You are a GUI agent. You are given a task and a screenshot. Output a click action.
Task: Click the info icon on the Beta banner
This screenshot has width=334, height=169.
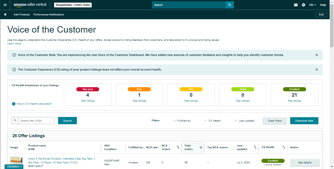point(14,55)
